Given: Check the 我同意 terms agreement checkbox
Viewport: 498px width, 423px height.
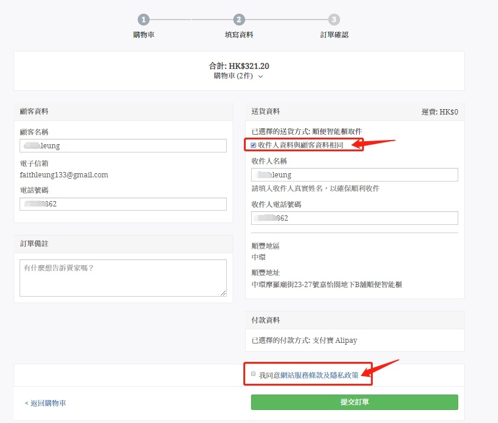Looking at the screenshot, I should coord(253,374).
